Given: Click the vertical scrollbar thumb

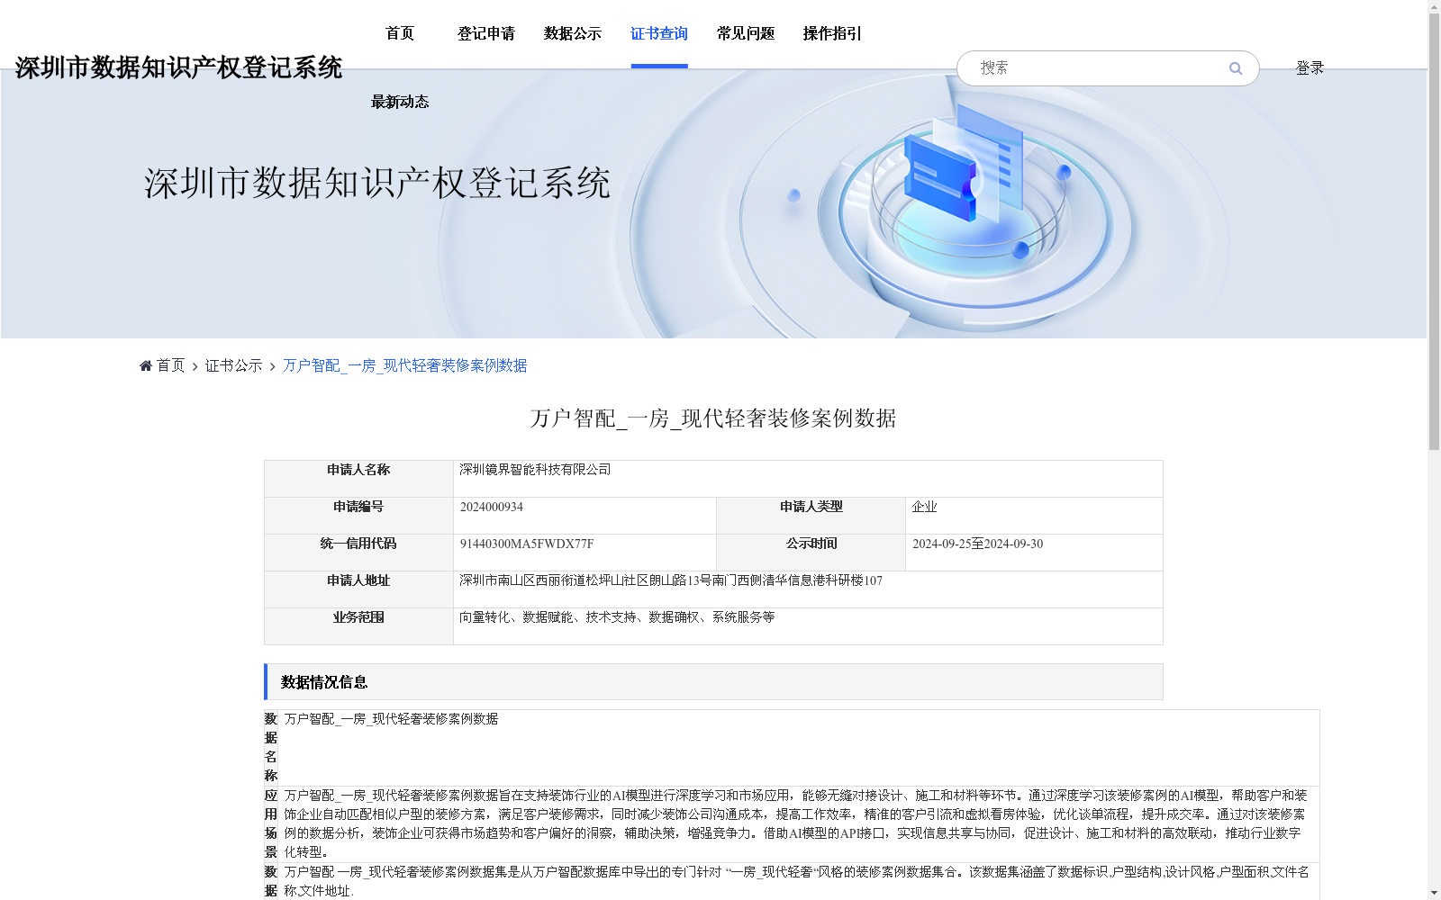Looking at the screenshot, I should pyautogui.click(x=1434, y=231).
